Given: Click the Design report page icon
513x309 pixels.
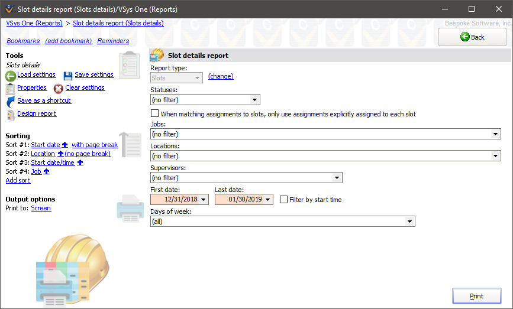Looking at the screenshot, I should click(x=10, y=114).
